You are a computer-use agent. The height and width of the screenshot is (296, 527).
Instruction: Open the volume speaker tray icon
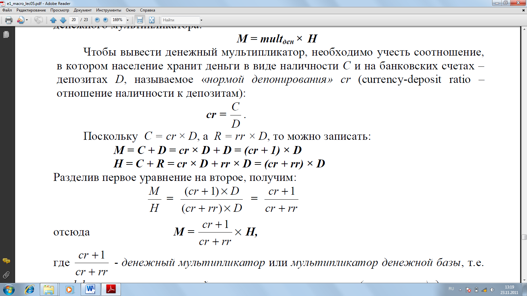(492, 290)
